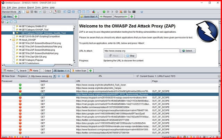Sort table by the URI column header

click(113, 81)
